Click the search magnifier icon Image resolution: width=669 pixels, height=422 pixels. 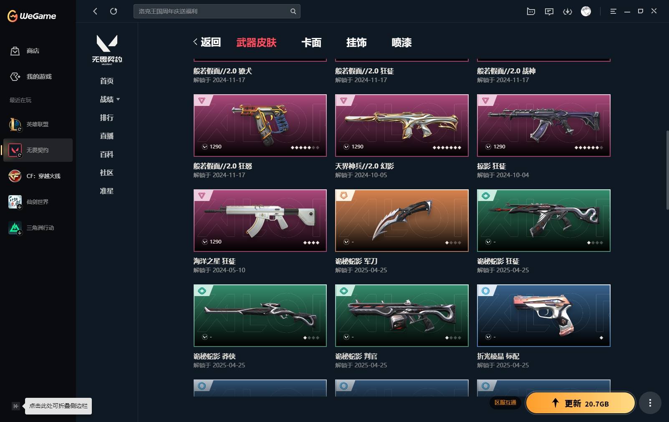pyautogui.click(x=293, y=11)
